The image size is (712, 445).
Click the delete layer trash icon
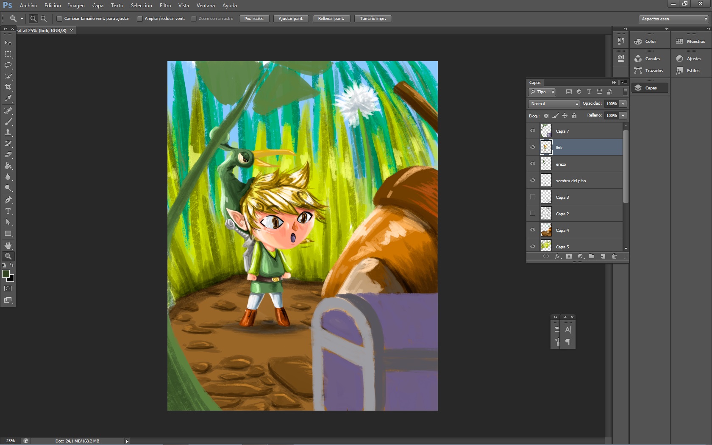614,256
